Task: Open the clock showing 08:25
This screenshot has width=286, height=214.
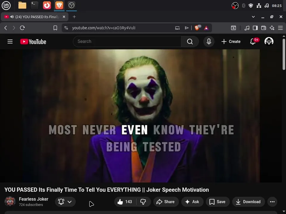Action: (277, 6)
